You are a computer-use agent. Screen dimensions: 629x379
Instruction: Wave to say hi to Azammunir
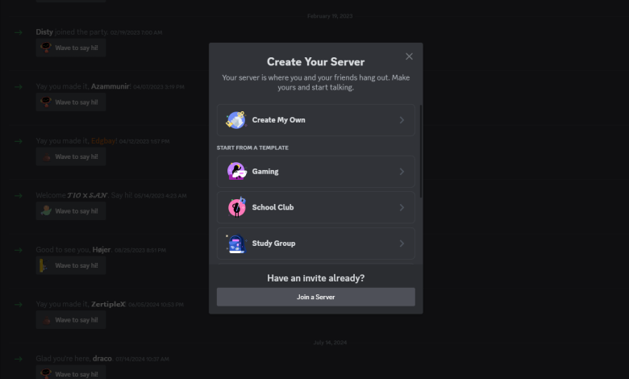71,102
